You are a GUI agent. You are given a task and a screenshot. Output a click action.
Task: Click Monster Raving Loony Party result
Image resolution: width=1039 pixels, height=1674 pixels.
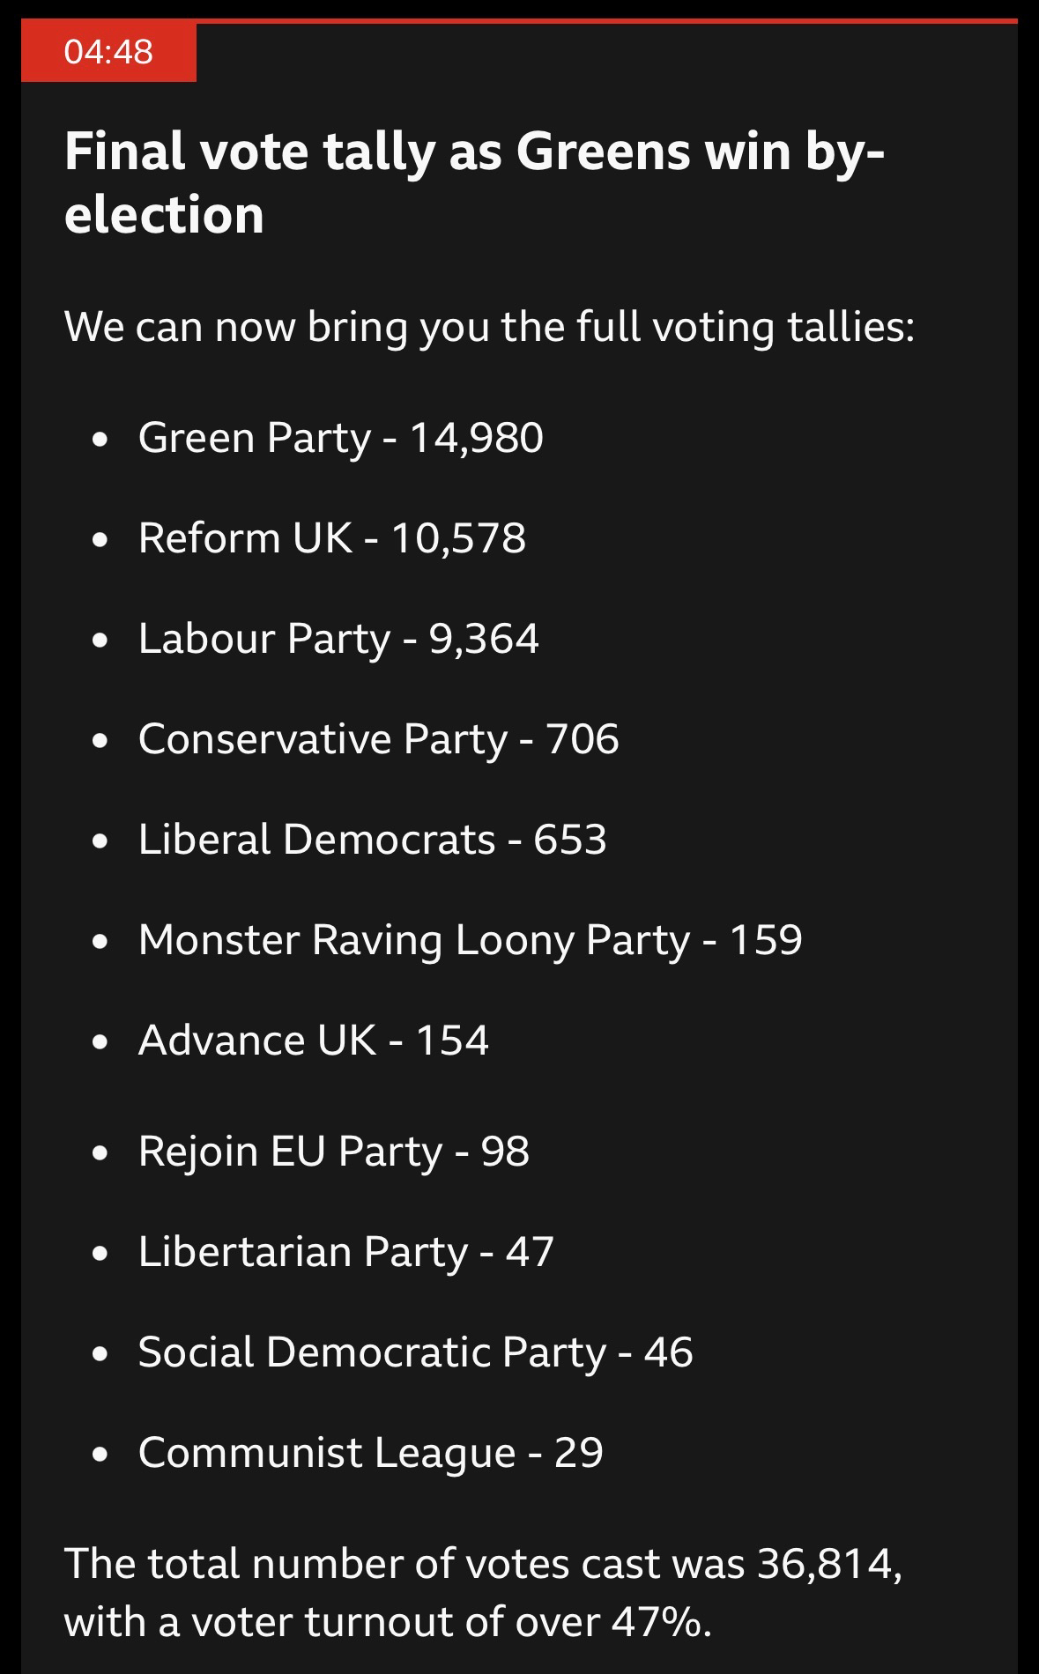coord(470,940)
